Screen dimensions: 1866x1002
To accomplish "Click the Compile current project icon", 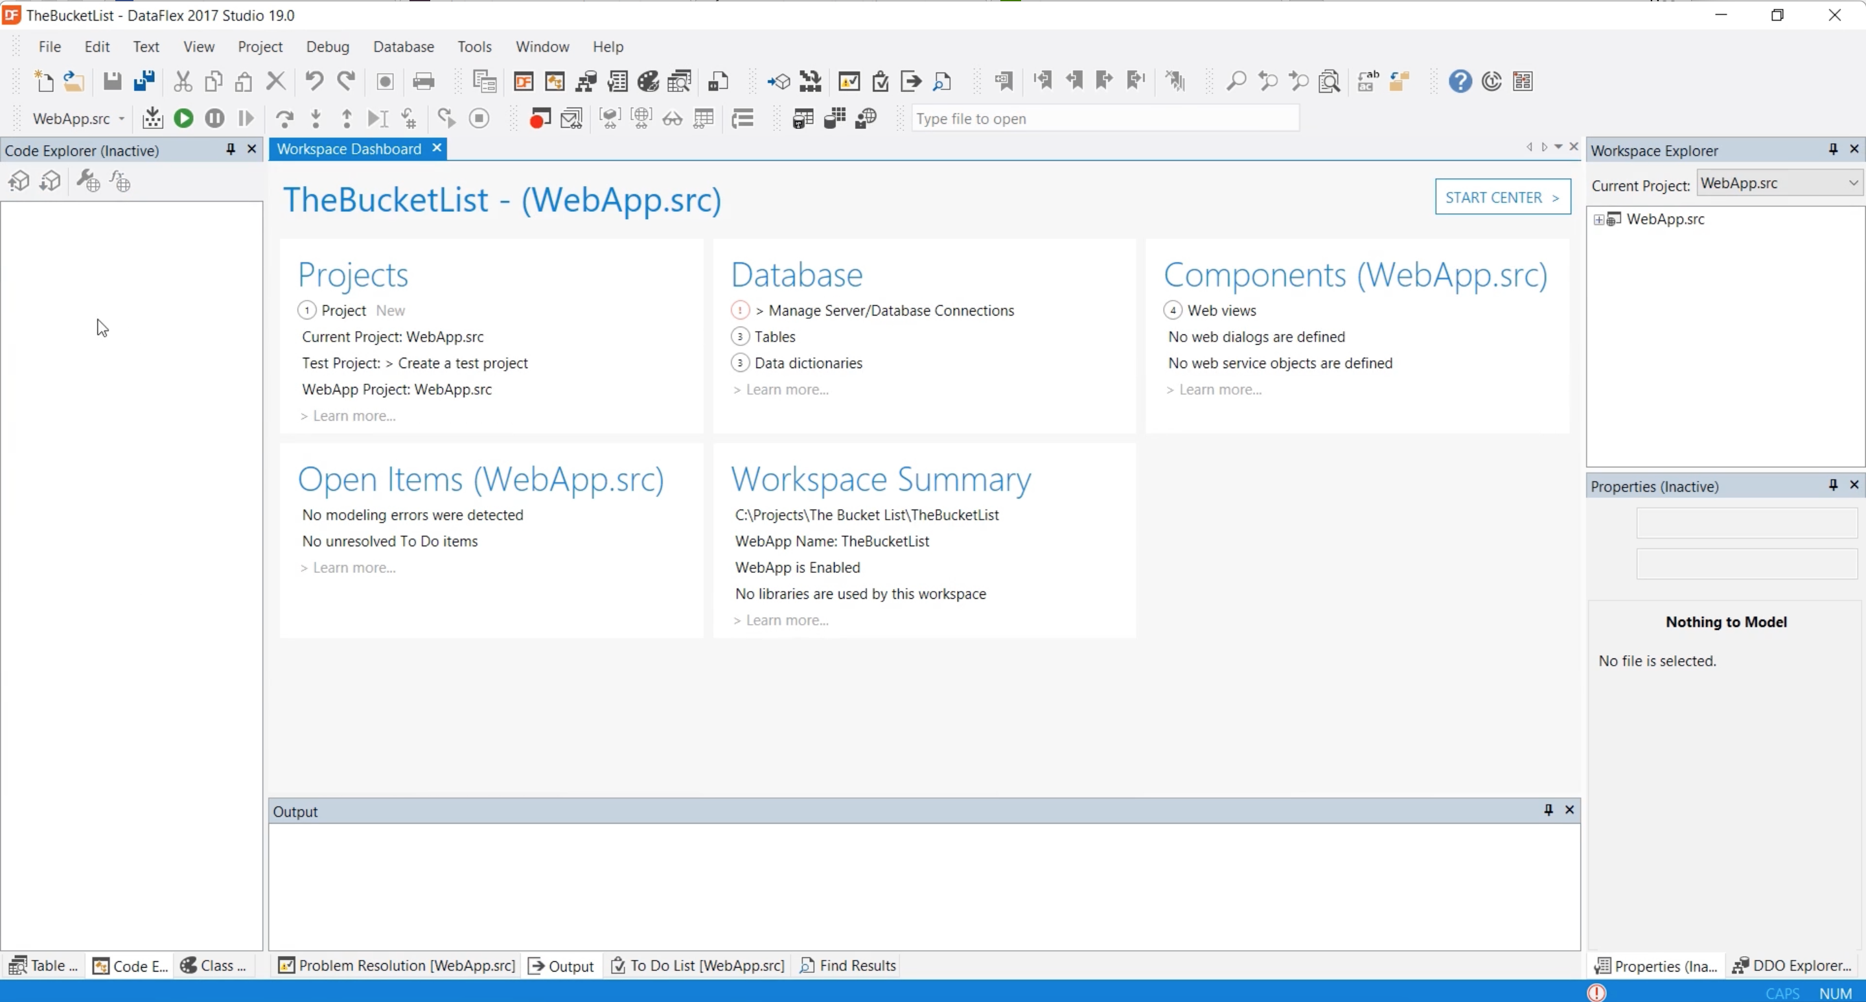I will pyautogui.click(x=152, y=118).
